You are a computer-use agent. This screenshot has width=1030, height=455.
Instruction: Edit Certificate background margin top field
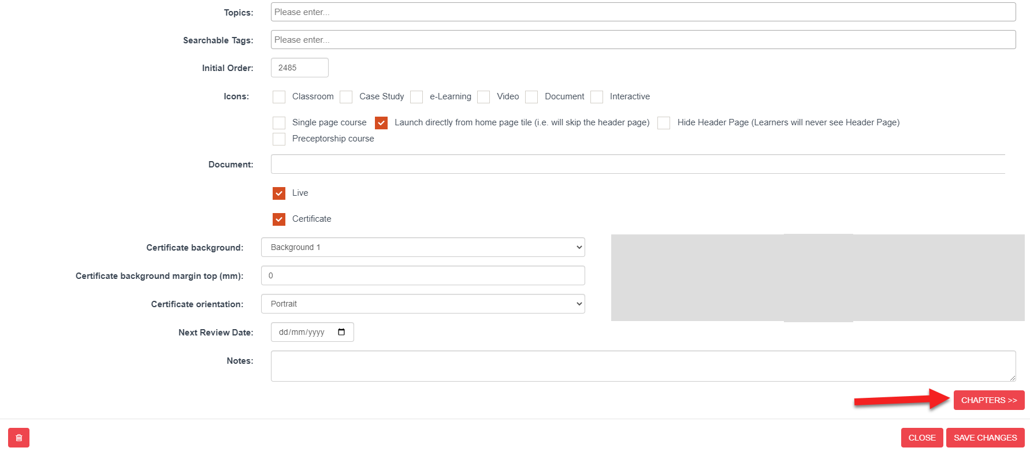click(x=423, y=275)
